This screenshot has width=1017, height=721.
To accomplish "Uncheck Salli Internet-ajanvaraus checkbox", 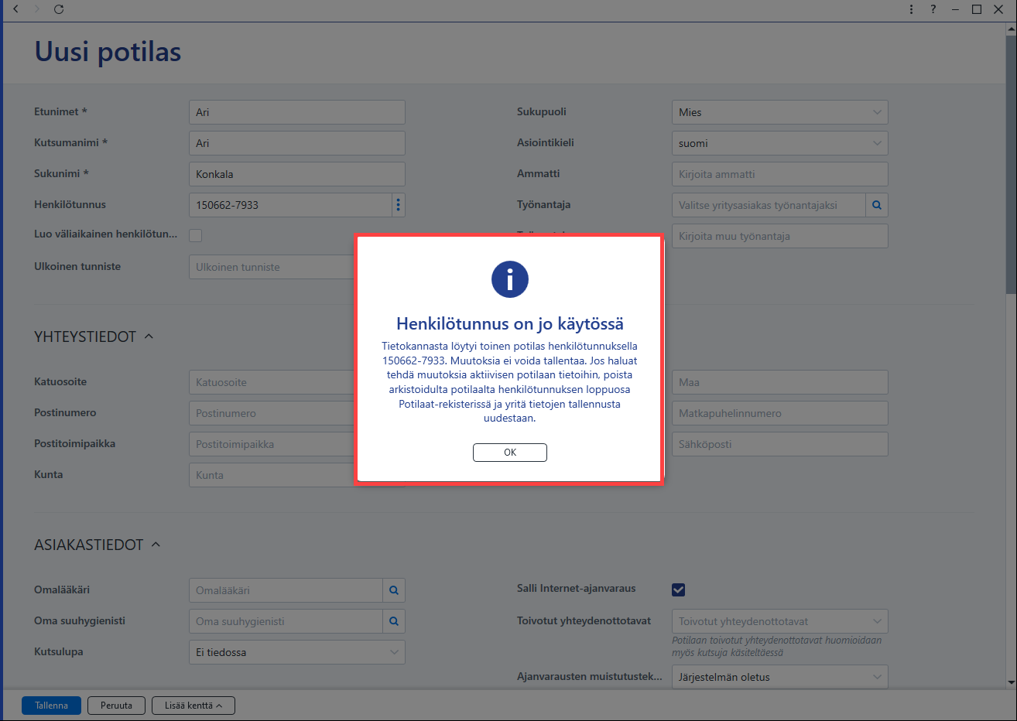I will pyautogui.click(x=678, y=589).
